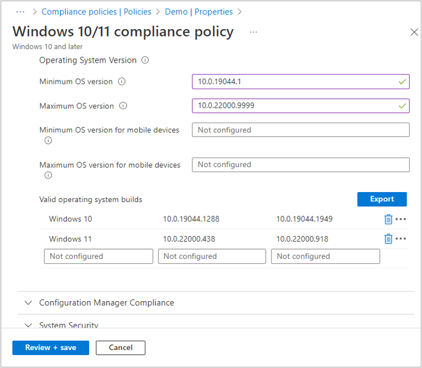Image resolution: width=422 pixels, height=368 pixels.
Task: Open more options for Windows 11 row
Action: click(x=401, y=239)
